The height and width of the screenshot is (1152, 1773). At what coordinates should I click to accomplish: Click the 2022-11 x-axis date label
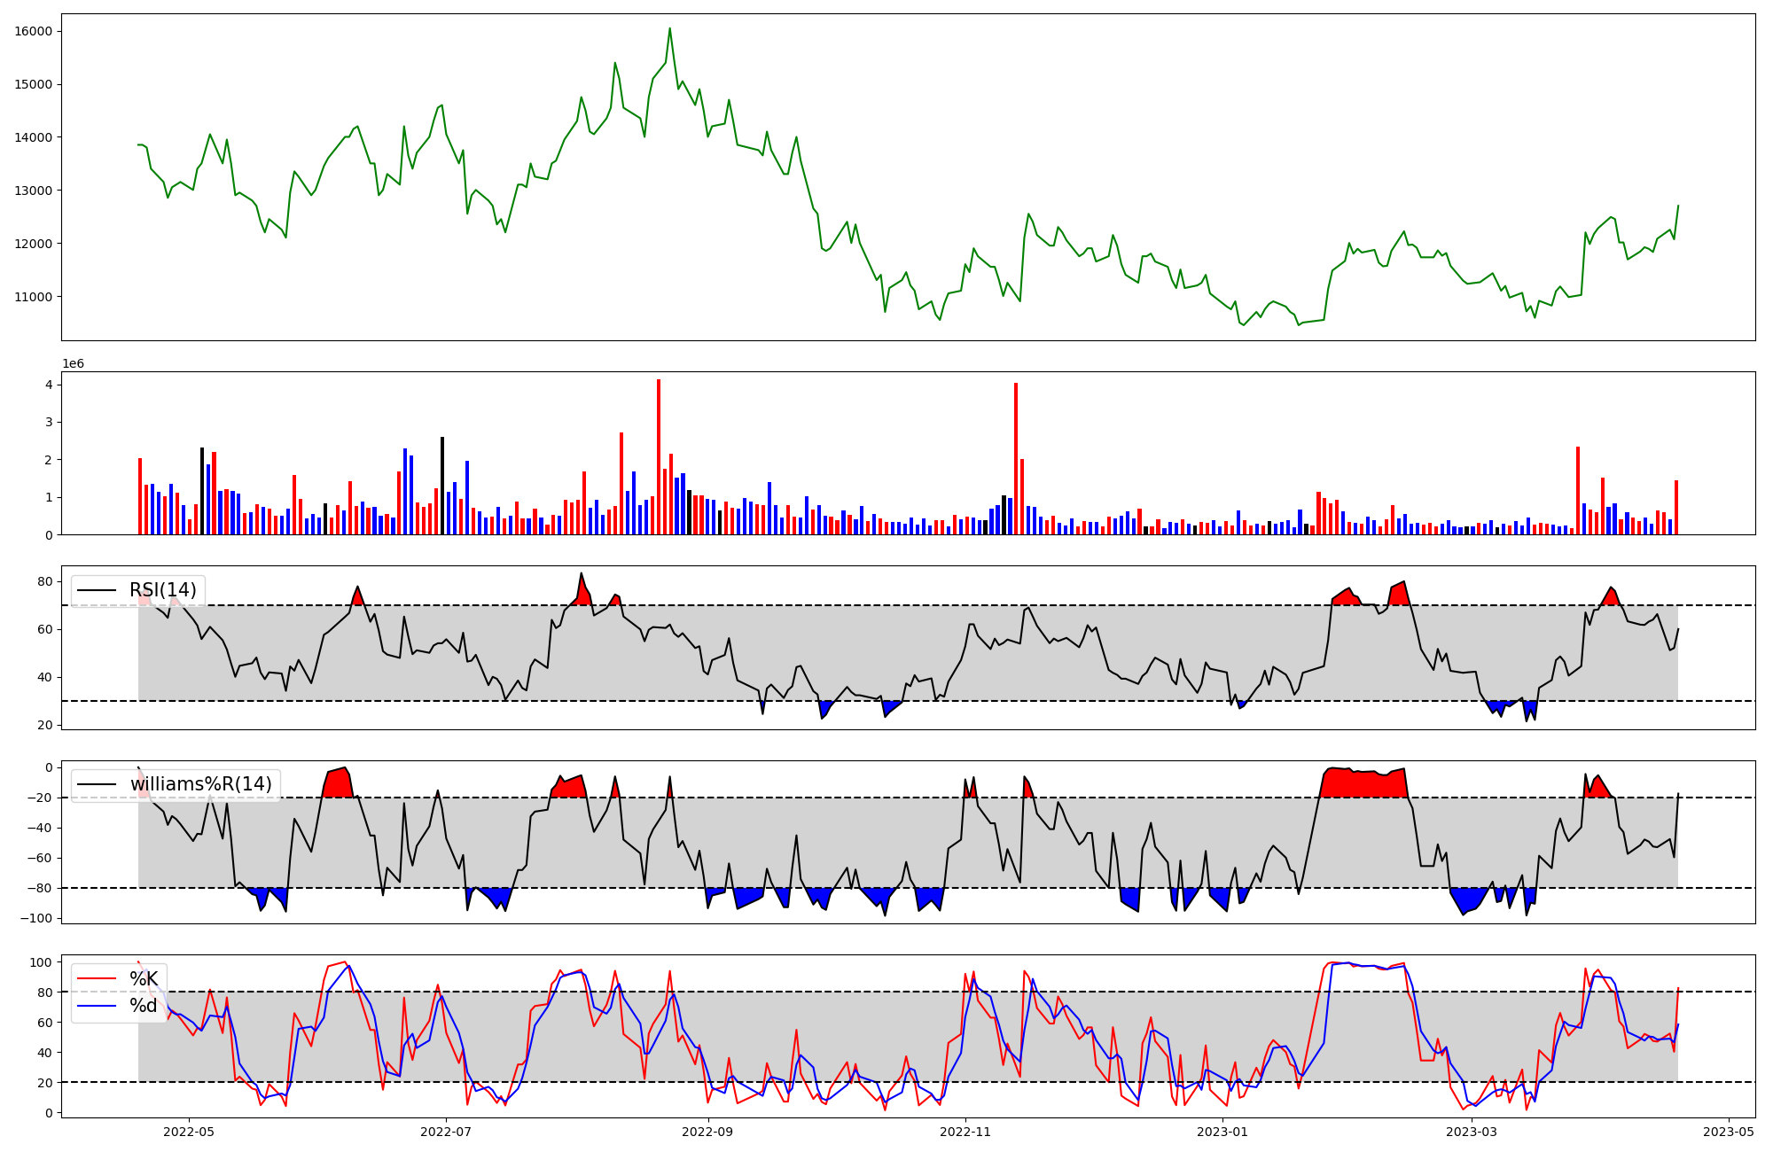coord(965,1132)
